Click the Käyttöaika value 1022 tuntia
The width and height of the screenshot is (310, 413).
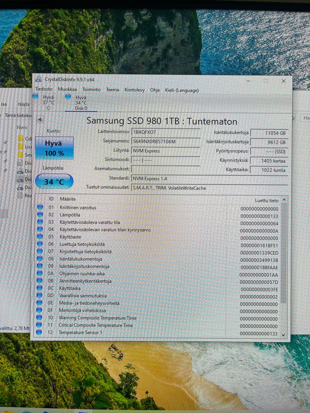click(x=269, y=170)
